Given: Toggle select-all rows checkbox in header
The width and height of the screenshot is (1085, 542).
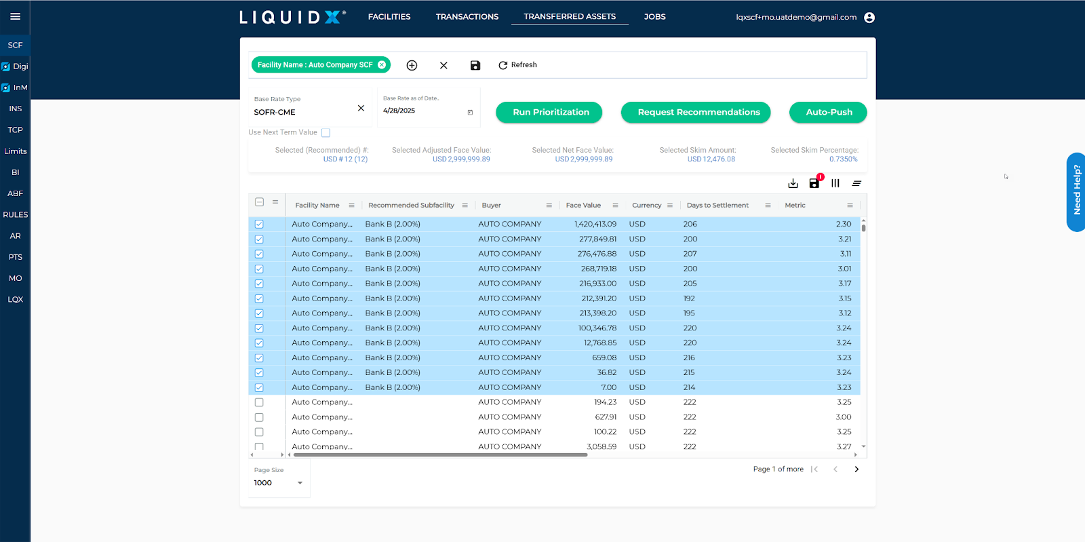Looking at the screenshot, I should point(259,202).
